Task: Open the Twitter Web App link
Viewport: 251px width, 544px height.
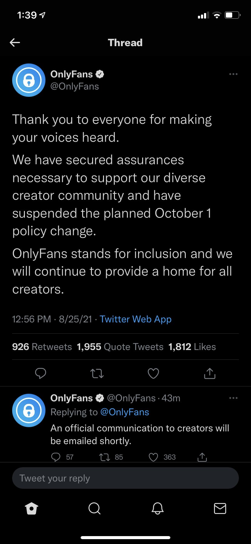Action: click(x=136, y=319)
